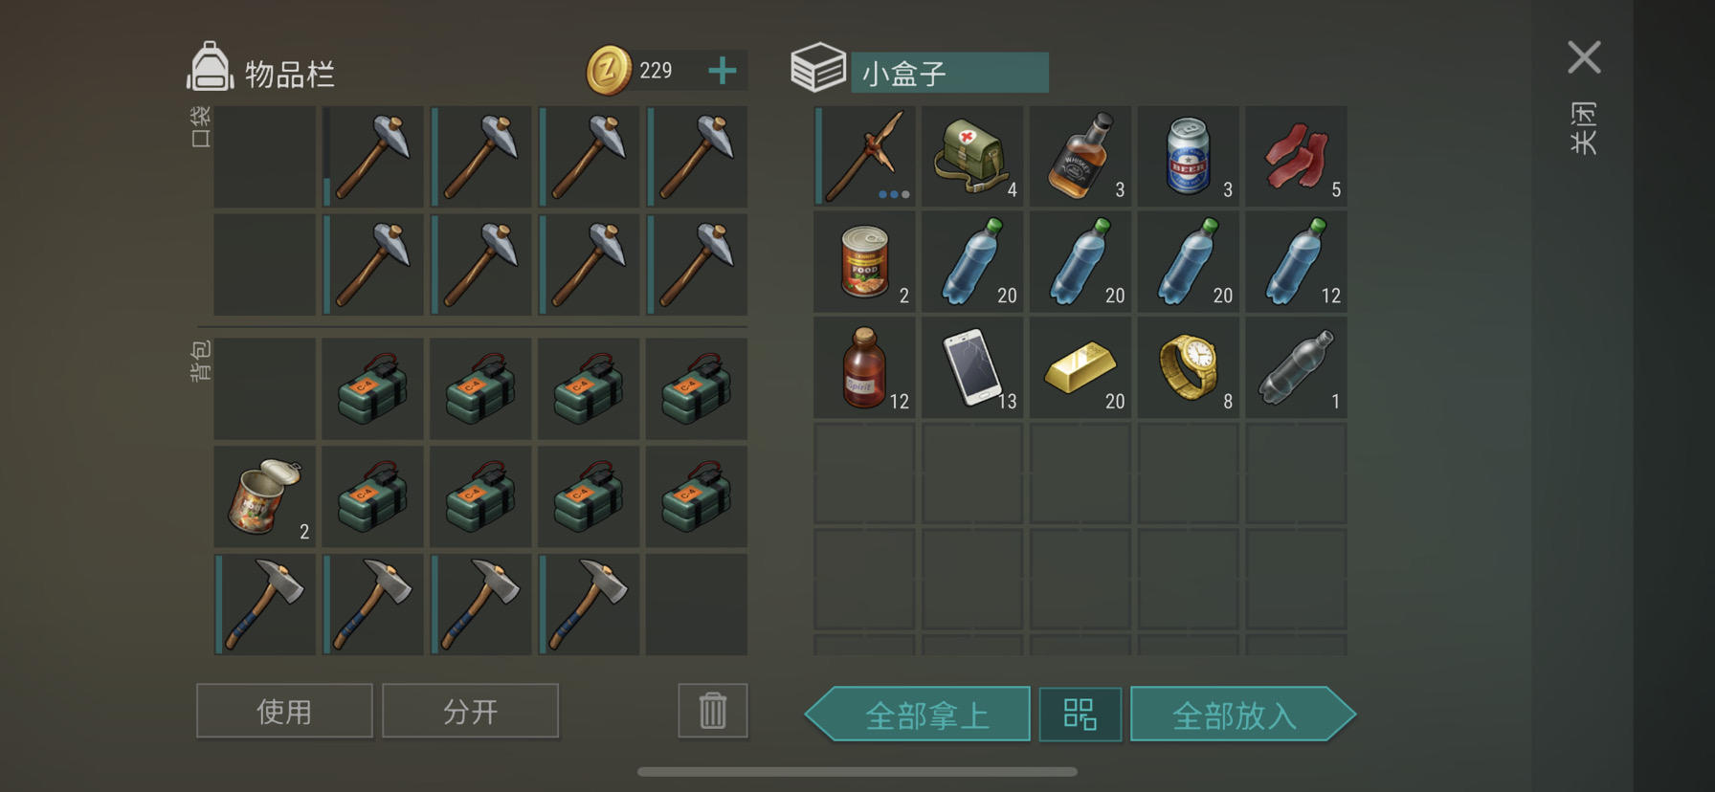Click 全部拿上 to take all items

point(919,715)
